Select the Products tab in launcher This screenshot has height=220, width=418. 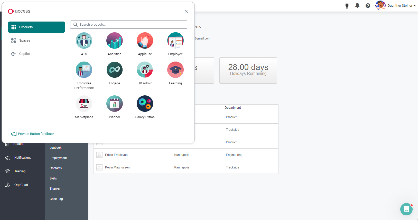[x=36, y=27]
